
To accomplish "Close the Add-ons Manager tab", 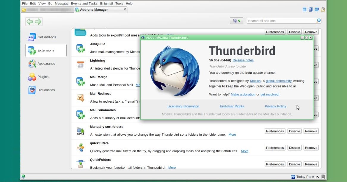I will pos(125,9).
